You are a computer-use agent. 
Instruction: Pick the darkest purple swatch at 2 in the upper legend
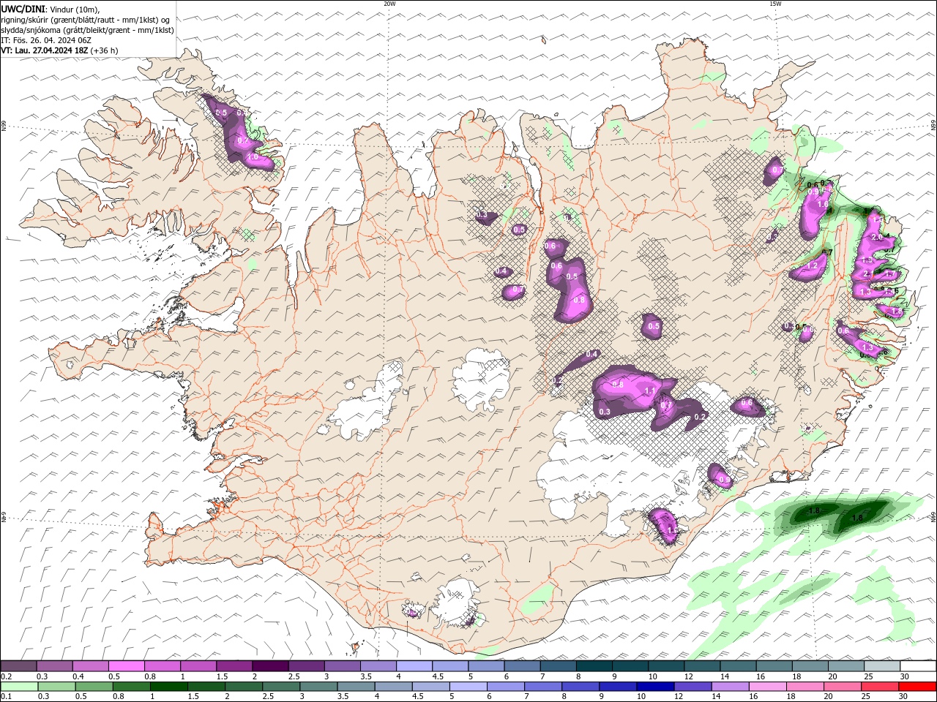[270, 666]
